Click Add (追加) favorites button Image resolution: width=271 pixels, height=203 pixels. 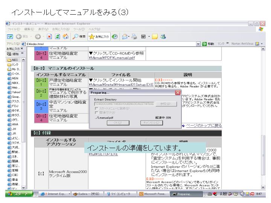tap(13, 54)
